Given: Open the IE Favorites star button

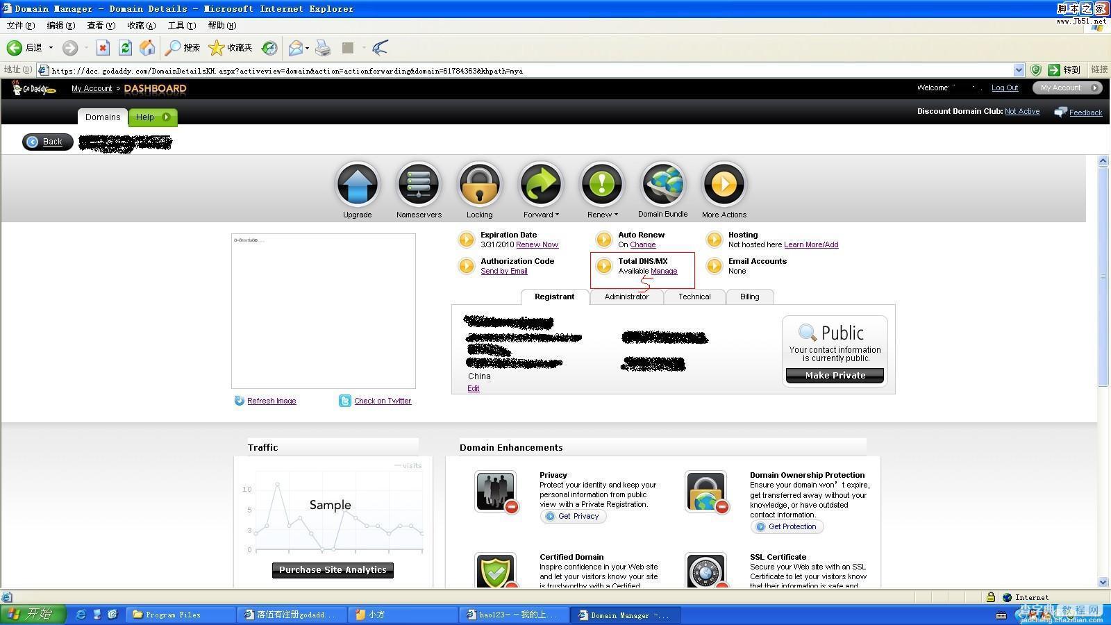Looking at the screenshot, I should tap(231, 48).
